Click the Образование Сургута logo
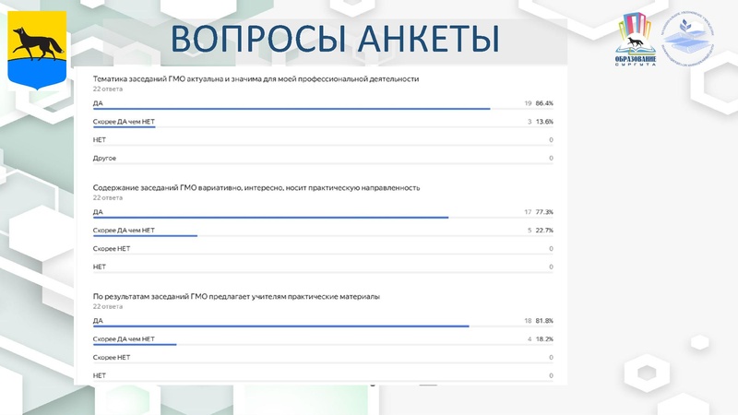 [x=636, y=40]
